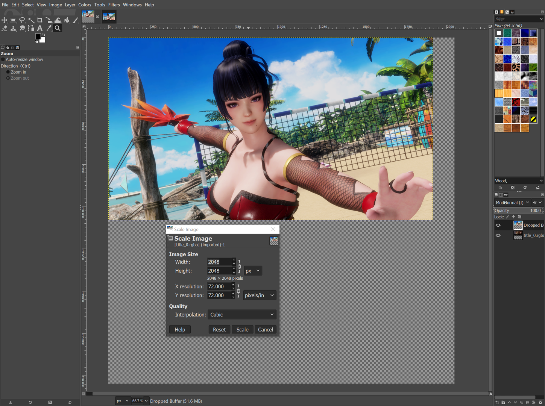Click the Width input field
The width and height of the screenshot is (545, 406).
[x=219, y=262]
